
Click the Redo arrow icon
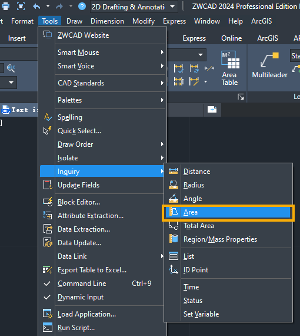[x=59, y=6]
